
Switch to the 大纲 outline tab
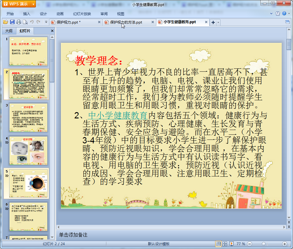tap(9, 31)
